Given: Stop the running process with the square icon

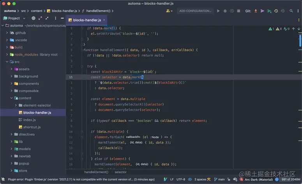Looking at the screenshot, I should coord(238,11).
